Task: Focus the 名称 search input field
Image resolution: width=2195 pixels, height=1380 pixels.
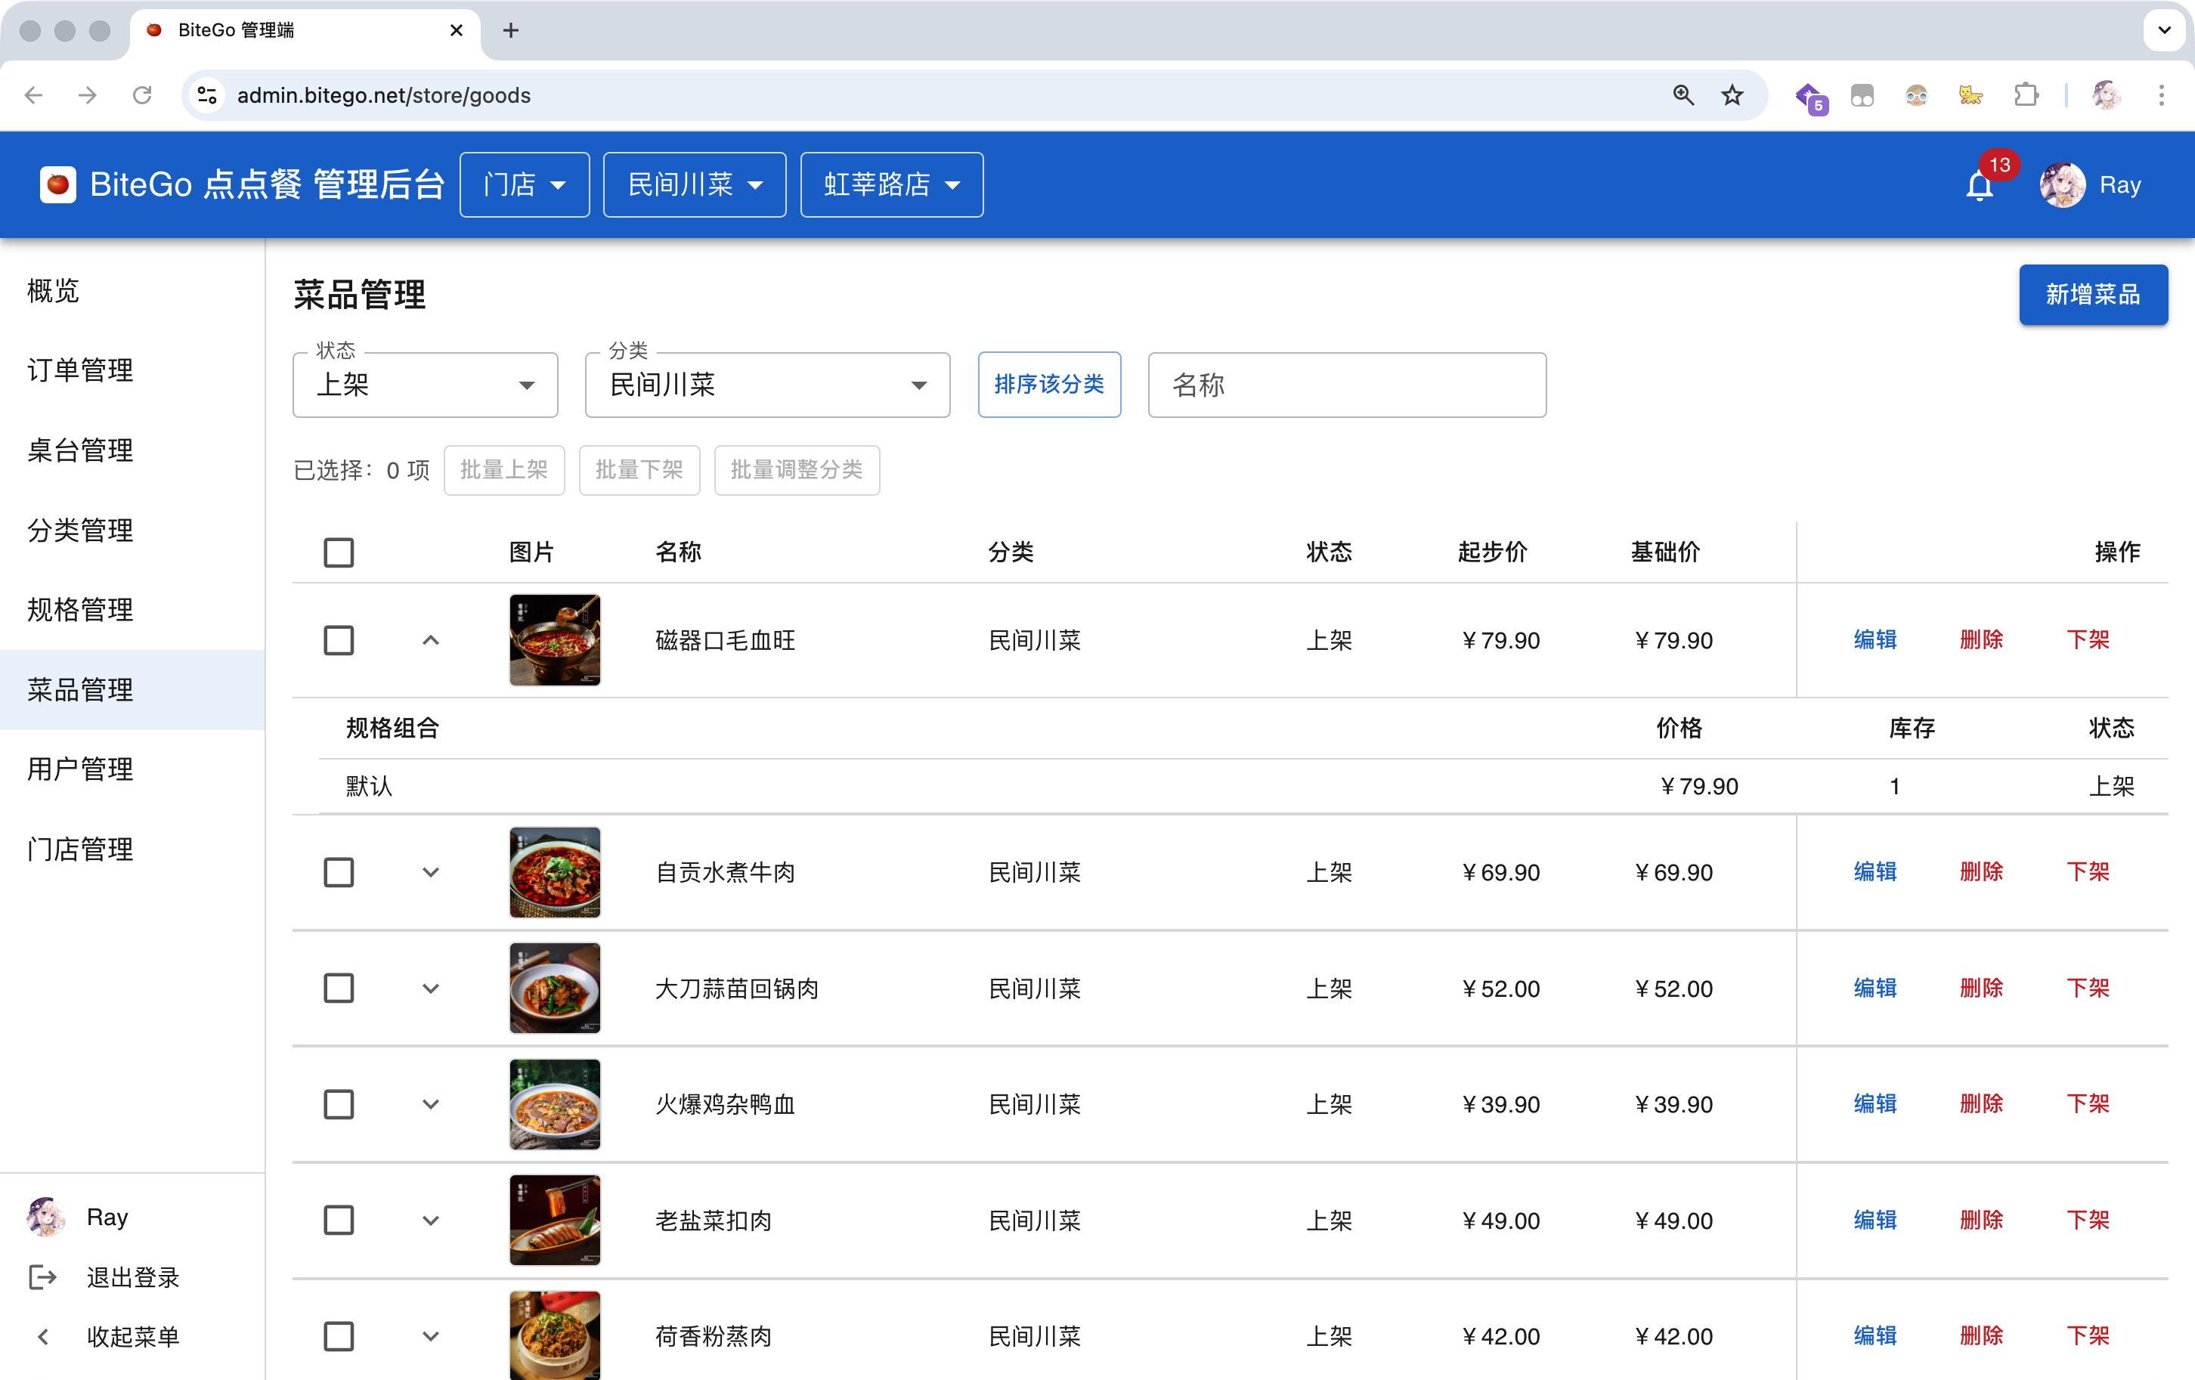Action: [x=1346, y=385]
